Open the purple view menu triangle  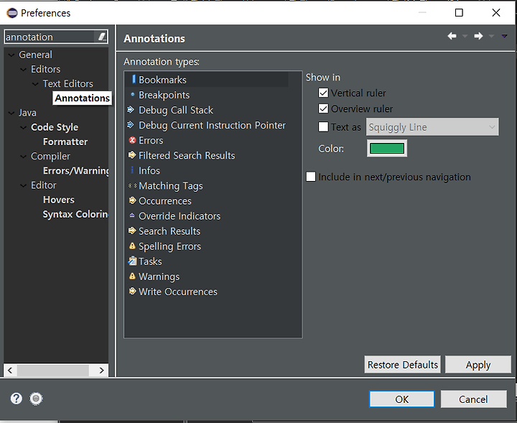pyautogui.click(x=505, y=36)
